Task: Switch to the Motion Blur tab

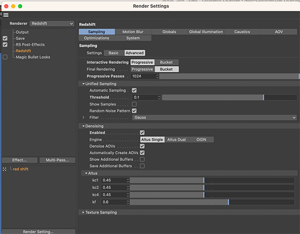Action: coord(133,32)
